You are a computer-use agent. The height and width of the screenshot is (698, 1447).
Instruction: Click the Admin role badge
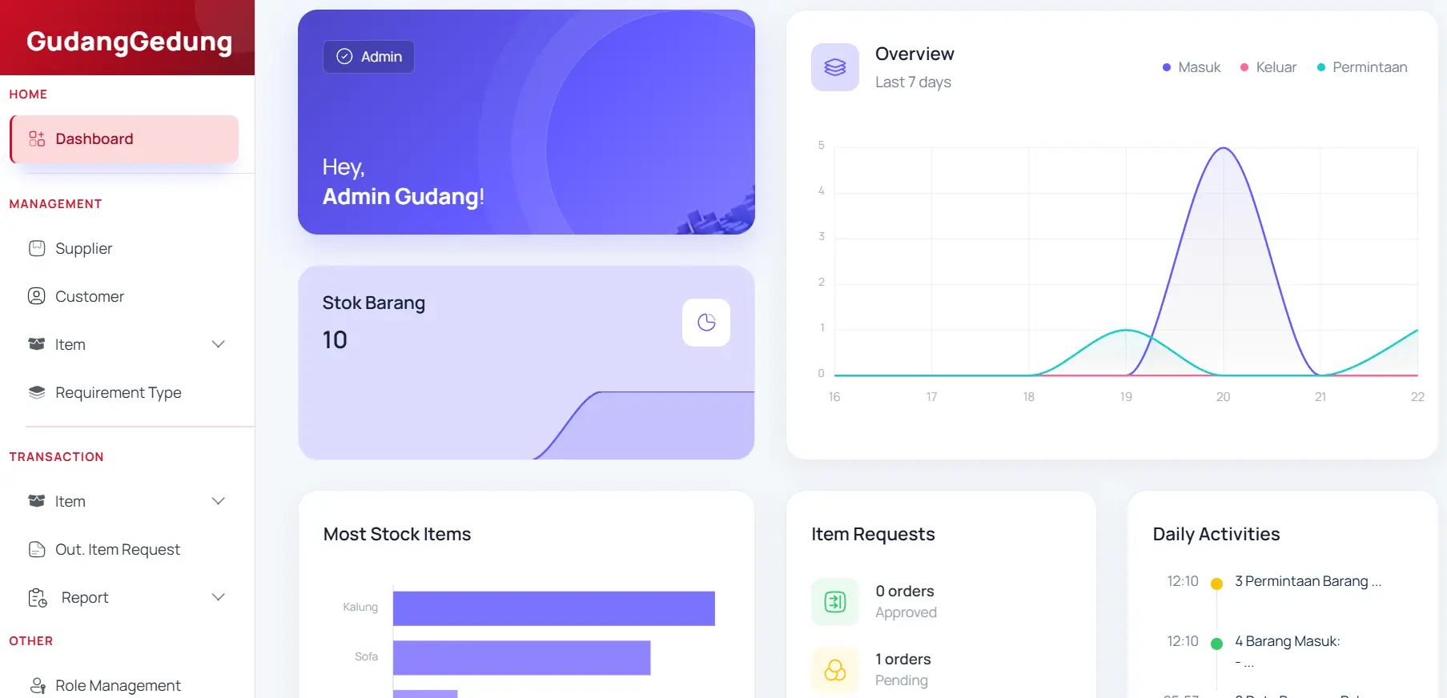[368, 56]
